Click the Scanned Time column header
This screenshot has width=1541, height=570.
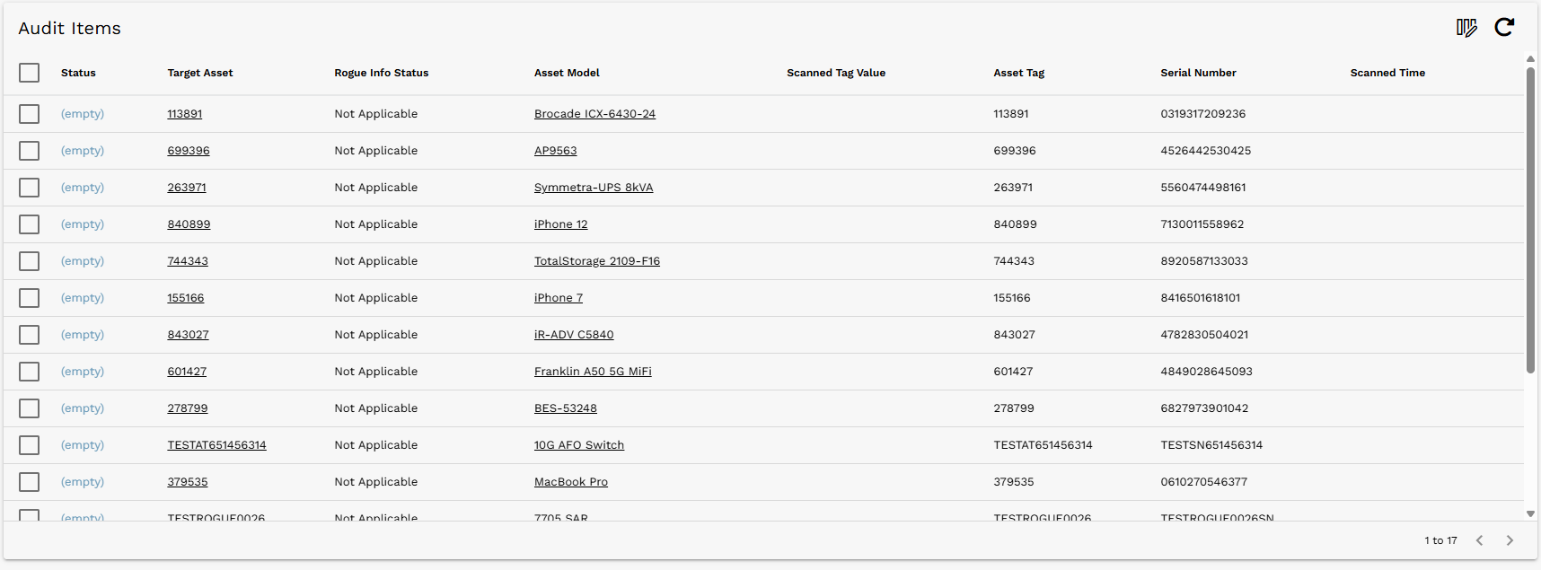[1387, 73]
